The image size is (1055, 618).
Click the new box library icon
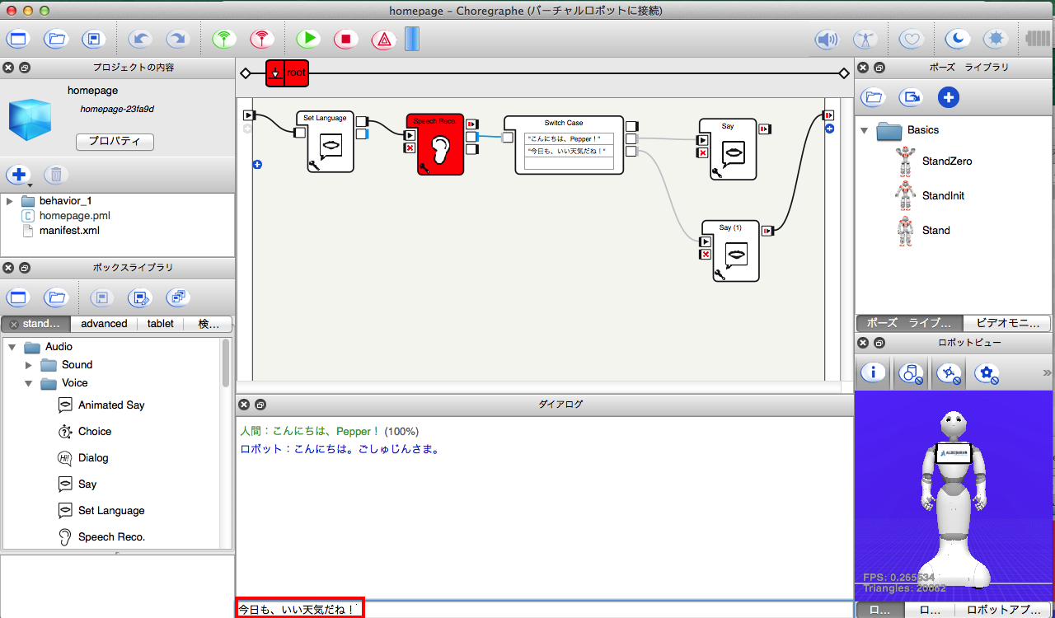tap(18, 297)
